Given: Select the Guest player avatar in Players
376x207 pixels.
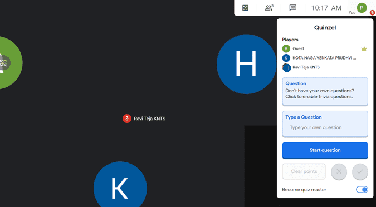Looking at the screenshot, I should point(286,48).
